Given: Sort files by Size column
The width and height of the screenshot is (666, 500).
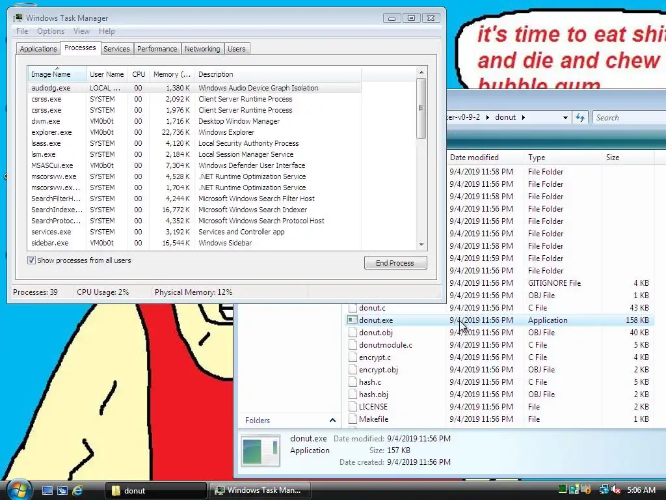Looking at the screenshot, I should pos(628,158).
